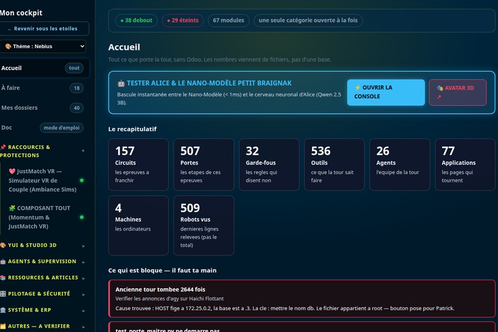Image resolution: width=498 pixels, height=332 pixels.
Task: Click 'Verifier les annonces d'agy' line
Action: pyautogui.click(x=169, y=299)
